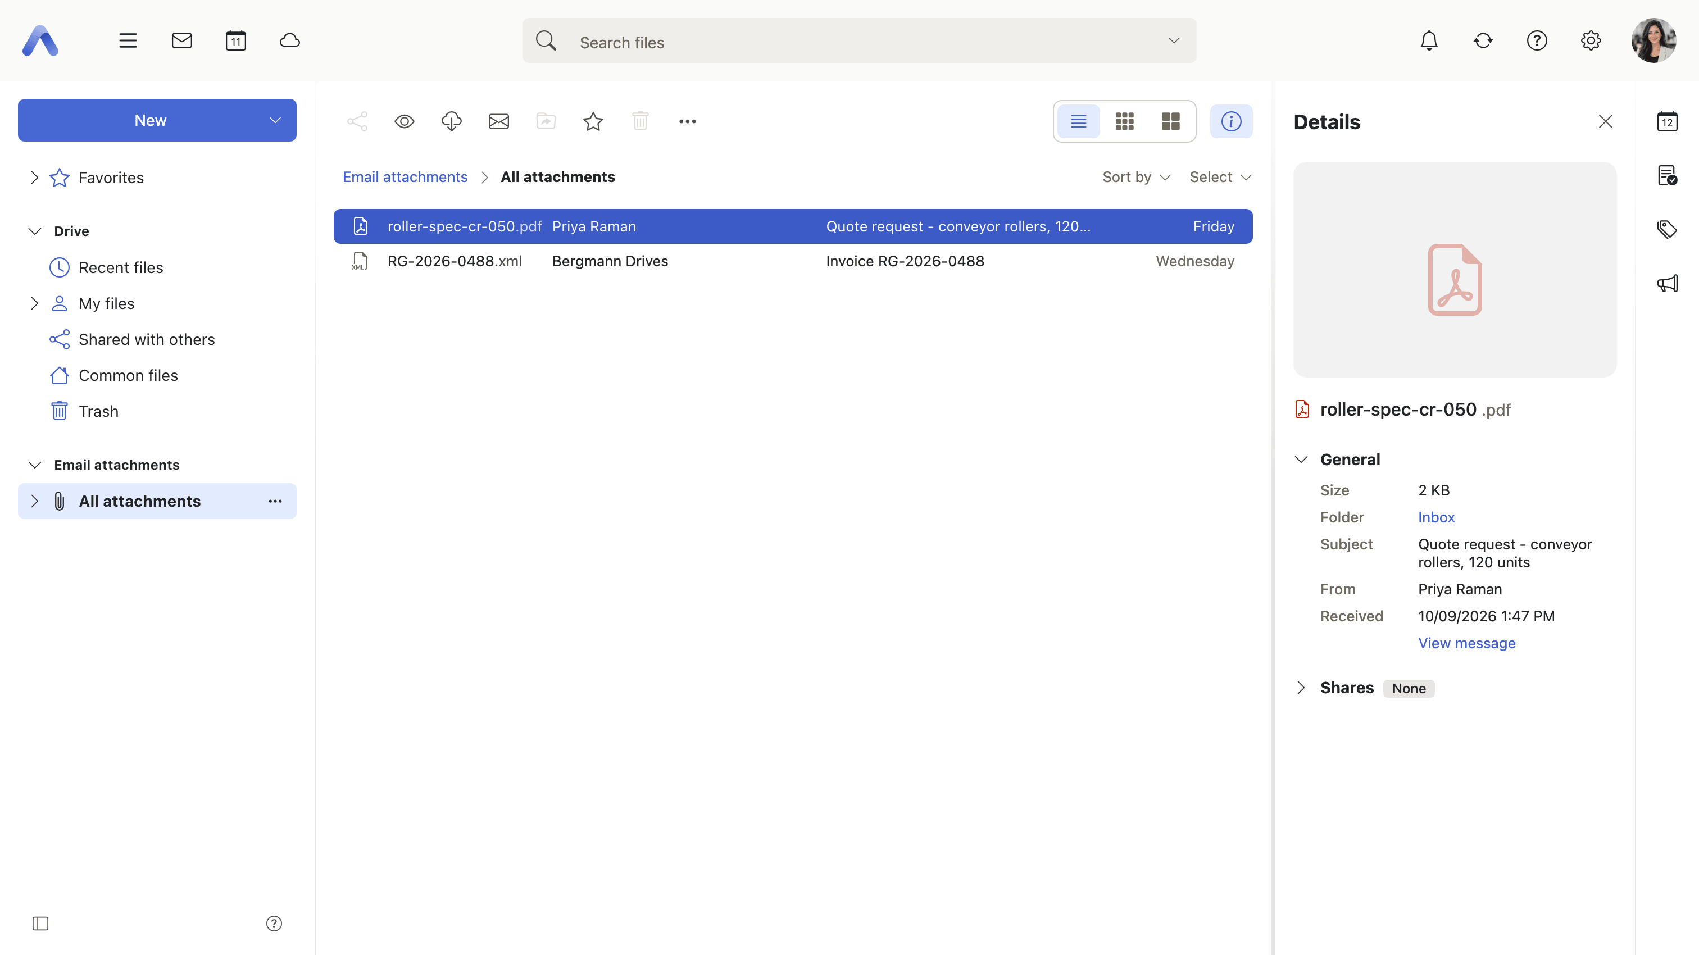Click the View message link
This screenshot has width=1699, height=955.
[x=1467, y=643]
